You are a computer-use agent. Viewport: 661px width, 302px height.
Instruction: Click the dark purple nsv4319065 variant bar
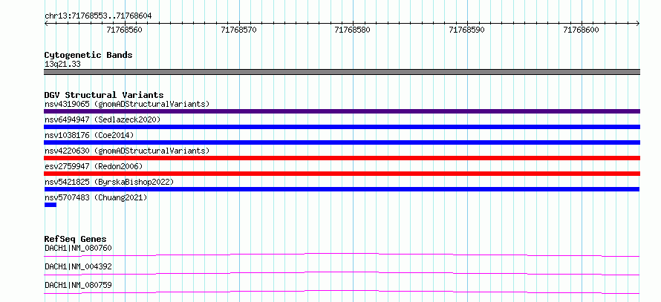click(342, 111)
